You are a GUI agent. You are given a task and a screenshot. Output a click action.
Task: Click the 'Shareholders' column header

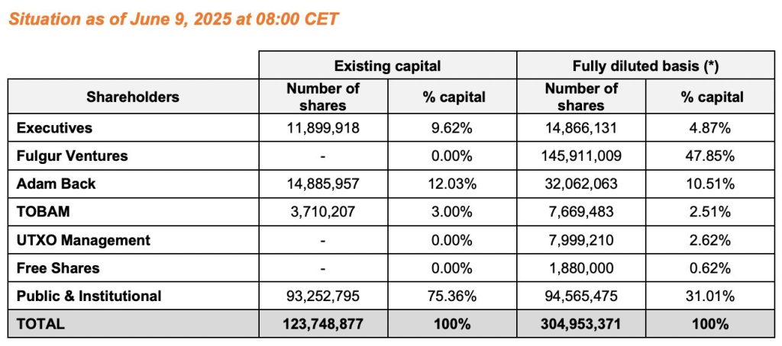[133, 97]
